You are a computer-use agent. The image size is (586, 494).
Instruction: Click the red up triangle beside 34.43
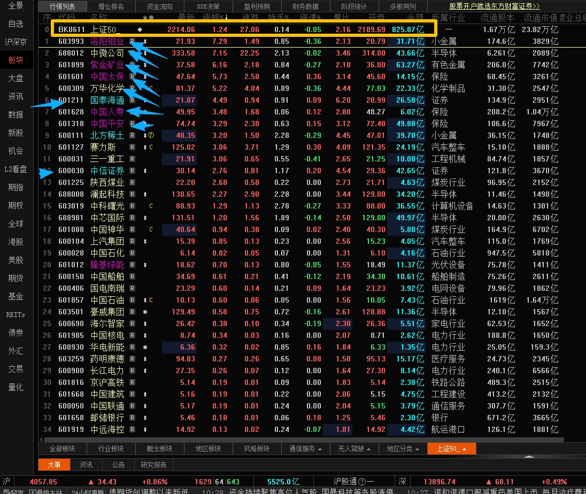tap(91, 482)
